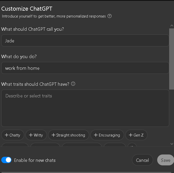Click the plus icon on Gen Z chip
174x173 pixels.
131,135
